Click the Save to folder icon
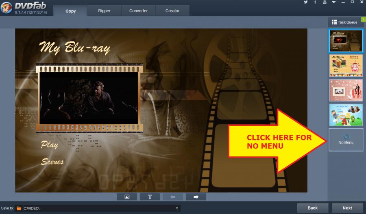The height and width of the screenshot is (214, 366). click(19, 208)
